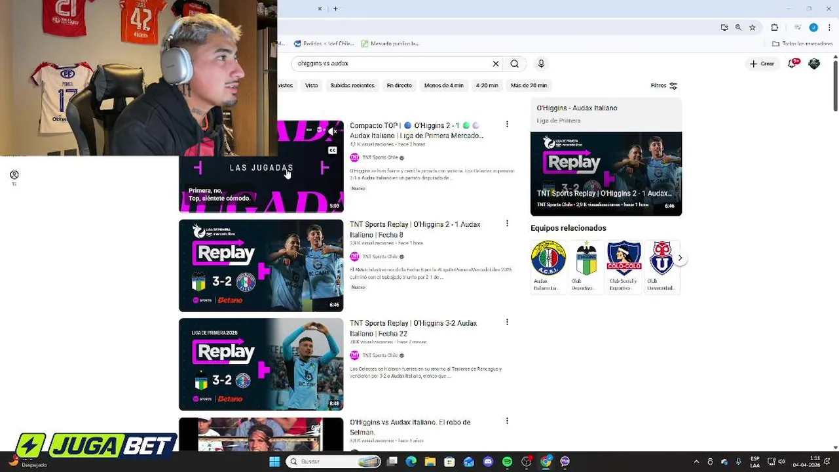This screenshot has width=839, height=472.
Task: Open Task View on the taskbar
Action: click(392, 462)
